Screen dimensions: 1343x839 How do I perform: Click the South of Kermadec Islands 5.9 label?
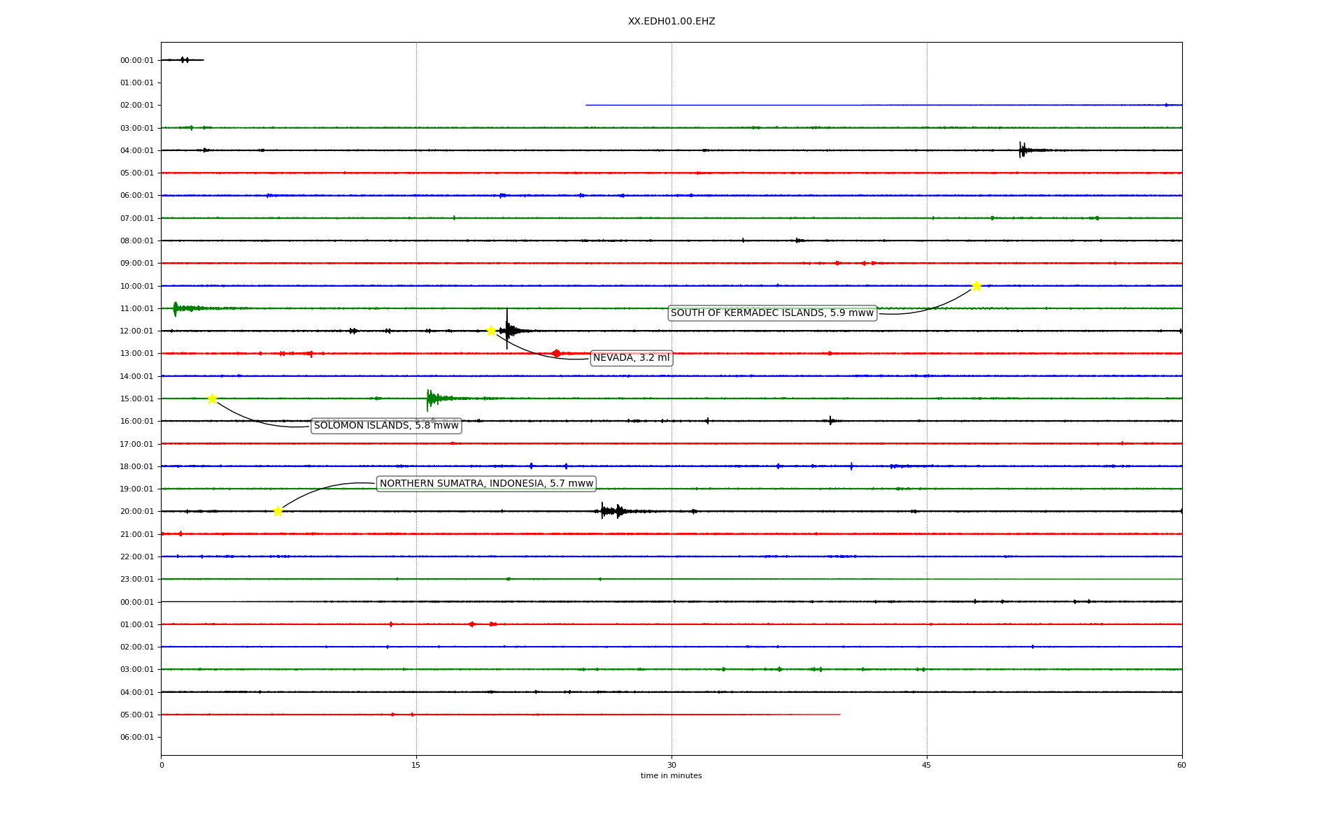tap(772, 313)
